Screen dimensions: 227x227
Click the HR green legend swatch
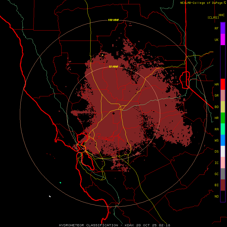(223, 118)
